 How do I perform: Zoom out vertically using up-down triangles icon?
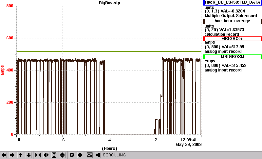coord(63,155)
